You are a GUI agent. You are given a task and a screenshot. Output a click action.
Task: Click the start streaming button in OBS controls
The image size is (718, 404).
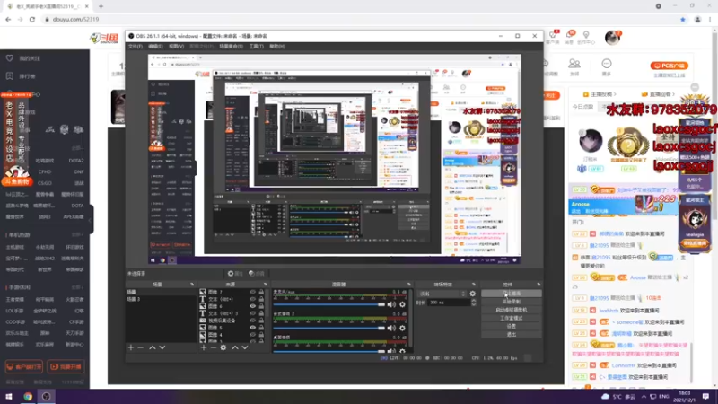(x=511, y=294)
